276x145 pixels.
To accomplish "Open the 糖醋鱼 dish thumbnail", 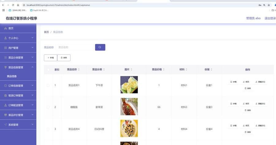I will coord(129,107).
